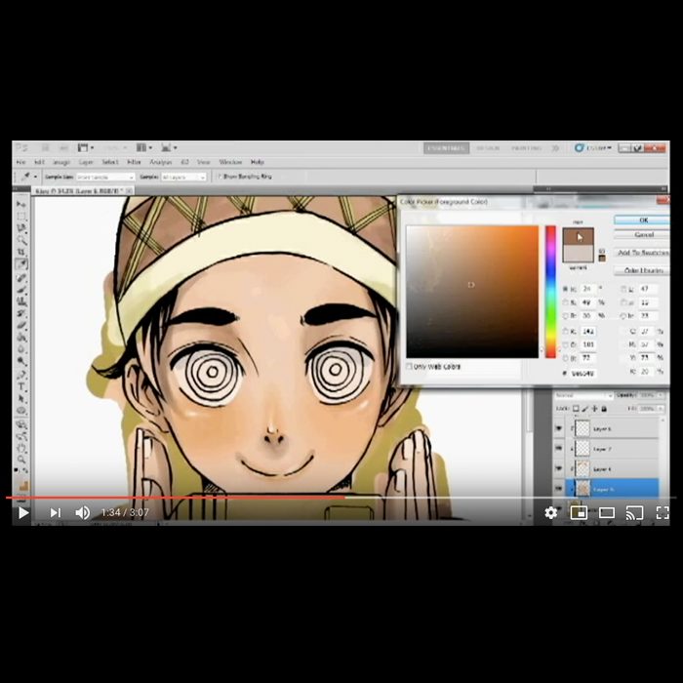Enable YouTube miniplayer
The width and height of the screenshot is (683, 683).
(579, 512)
